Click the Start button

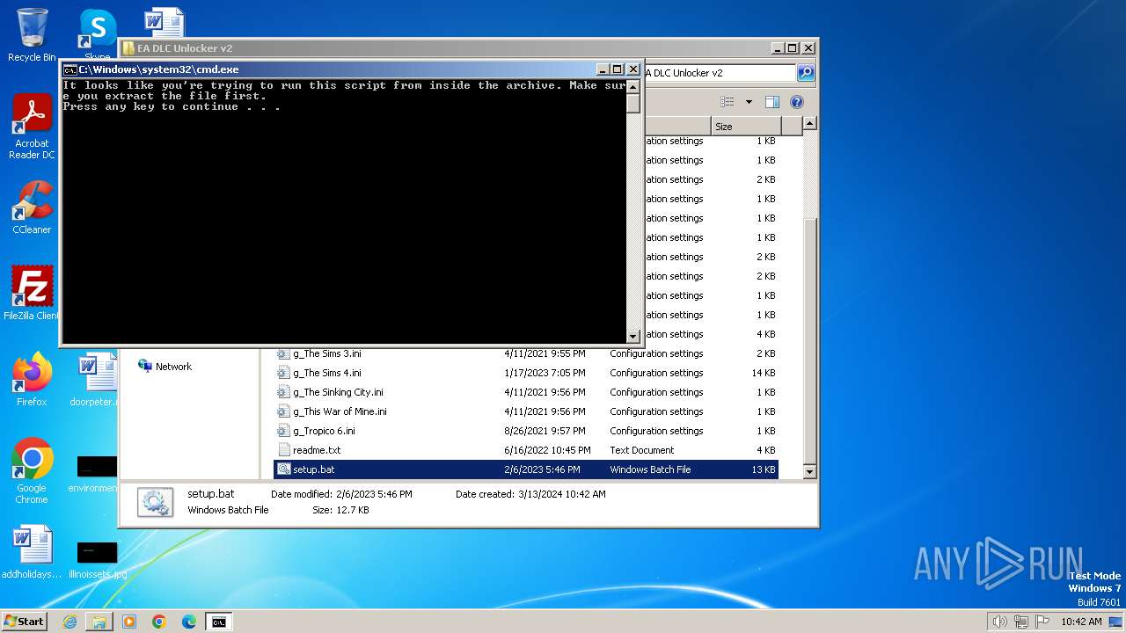point(24,622)
